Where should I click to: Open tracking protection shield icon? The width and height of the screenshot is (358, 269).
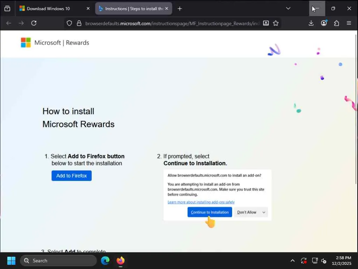(70, 23)
